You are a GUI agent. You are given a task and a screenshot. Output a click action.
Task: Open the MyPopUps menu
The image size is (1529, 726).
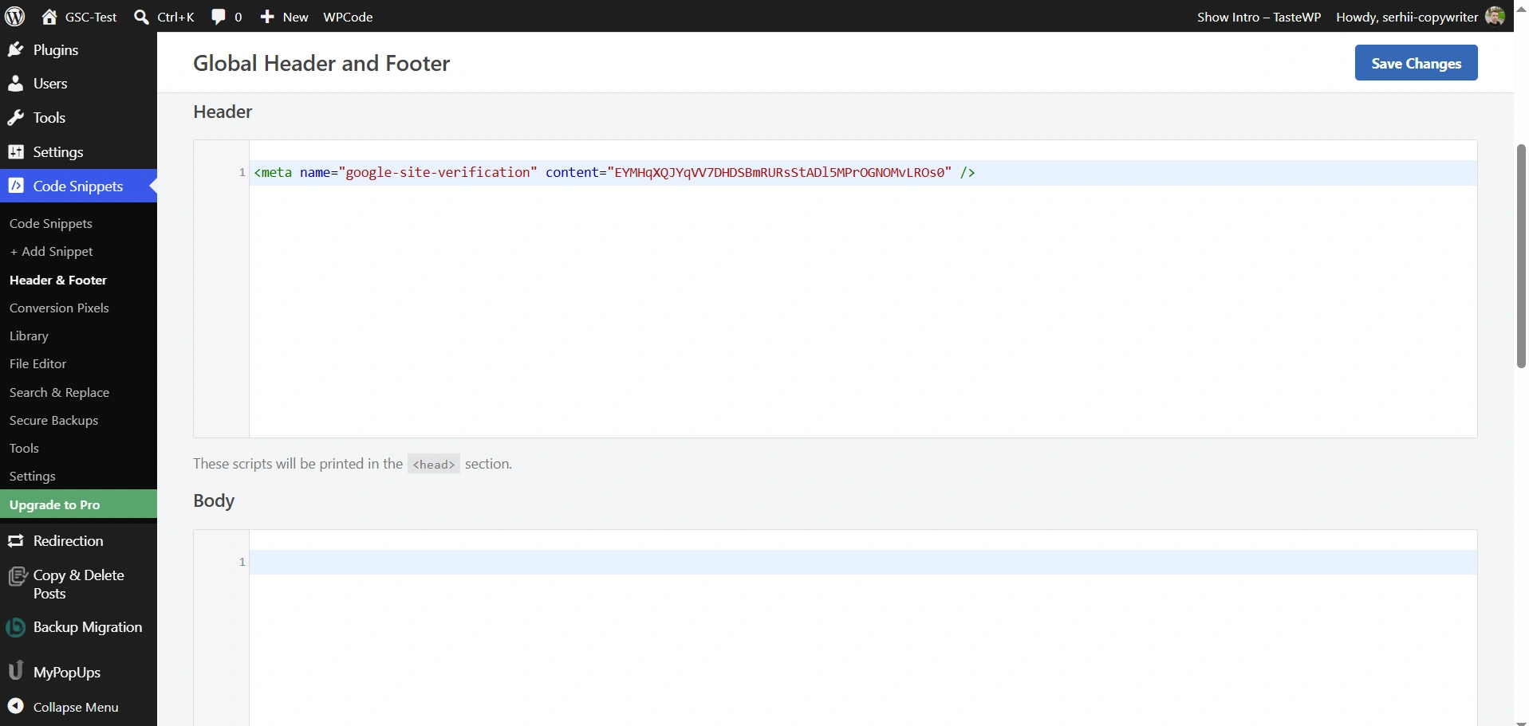(x=67, y=672)
